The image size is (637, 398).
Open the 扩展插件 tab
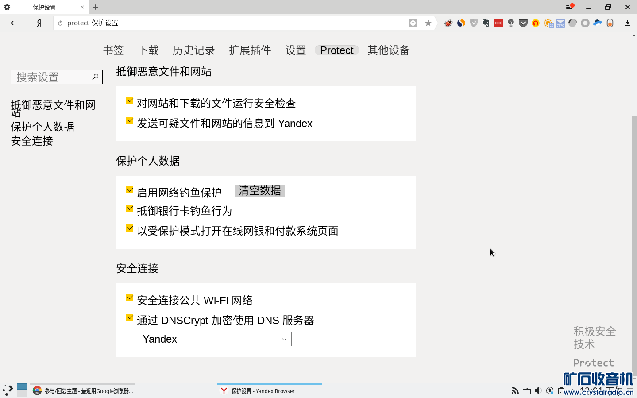click(x=250, y=50)
